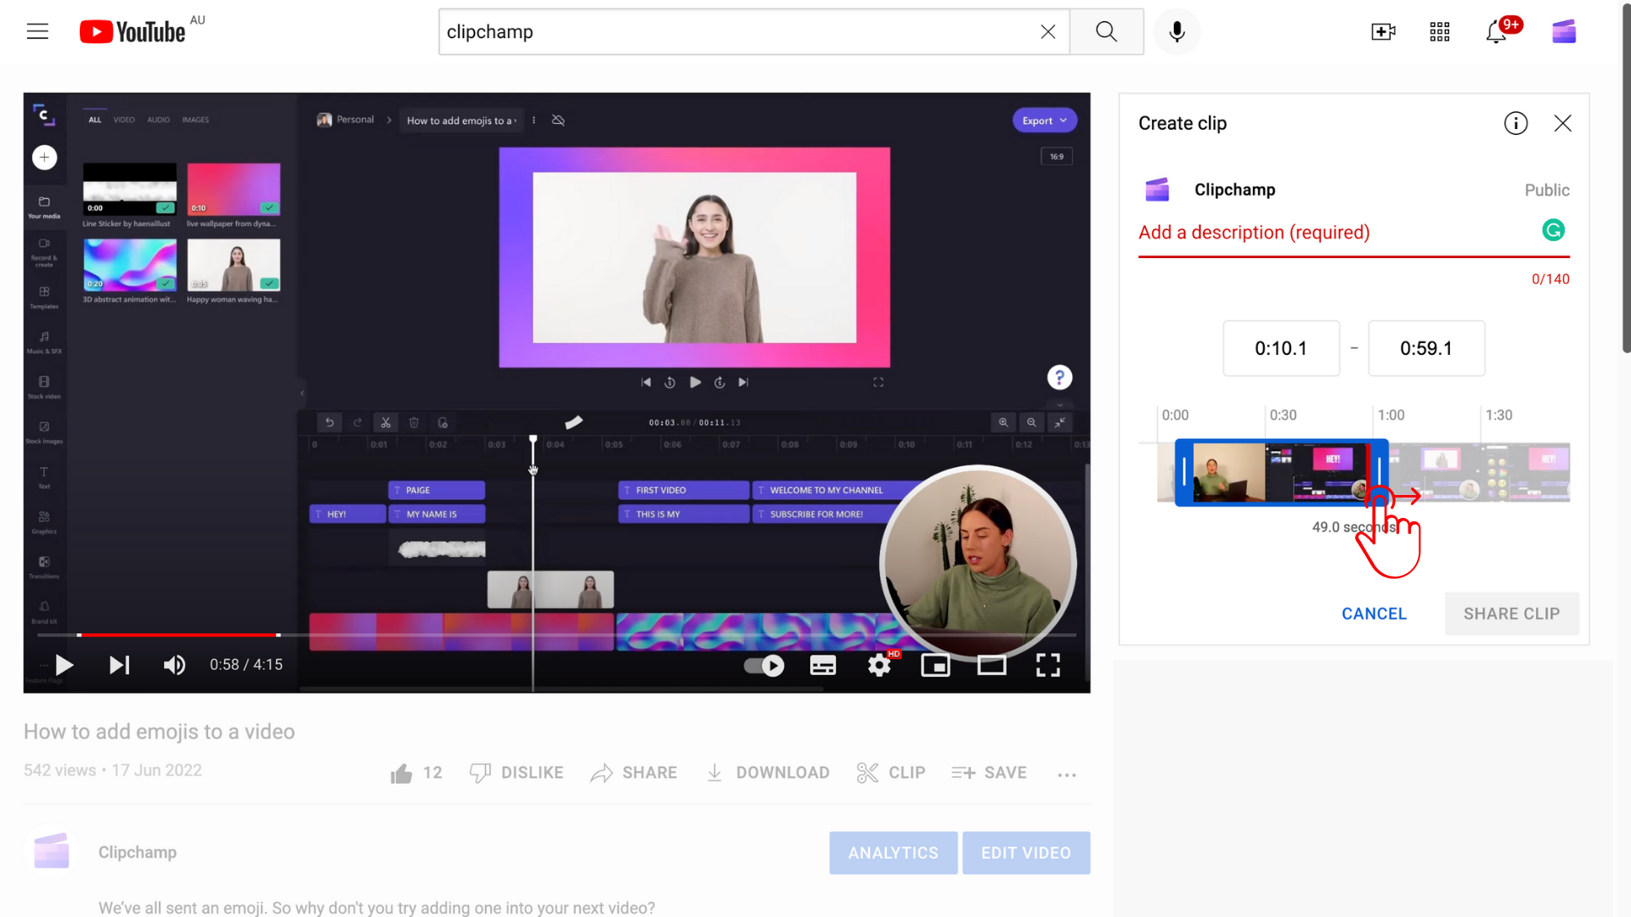The height and width of the screenshot is (917, 1631).
Task: Click the SHARE CLIP button
Action: click(x=1511, y=614)
